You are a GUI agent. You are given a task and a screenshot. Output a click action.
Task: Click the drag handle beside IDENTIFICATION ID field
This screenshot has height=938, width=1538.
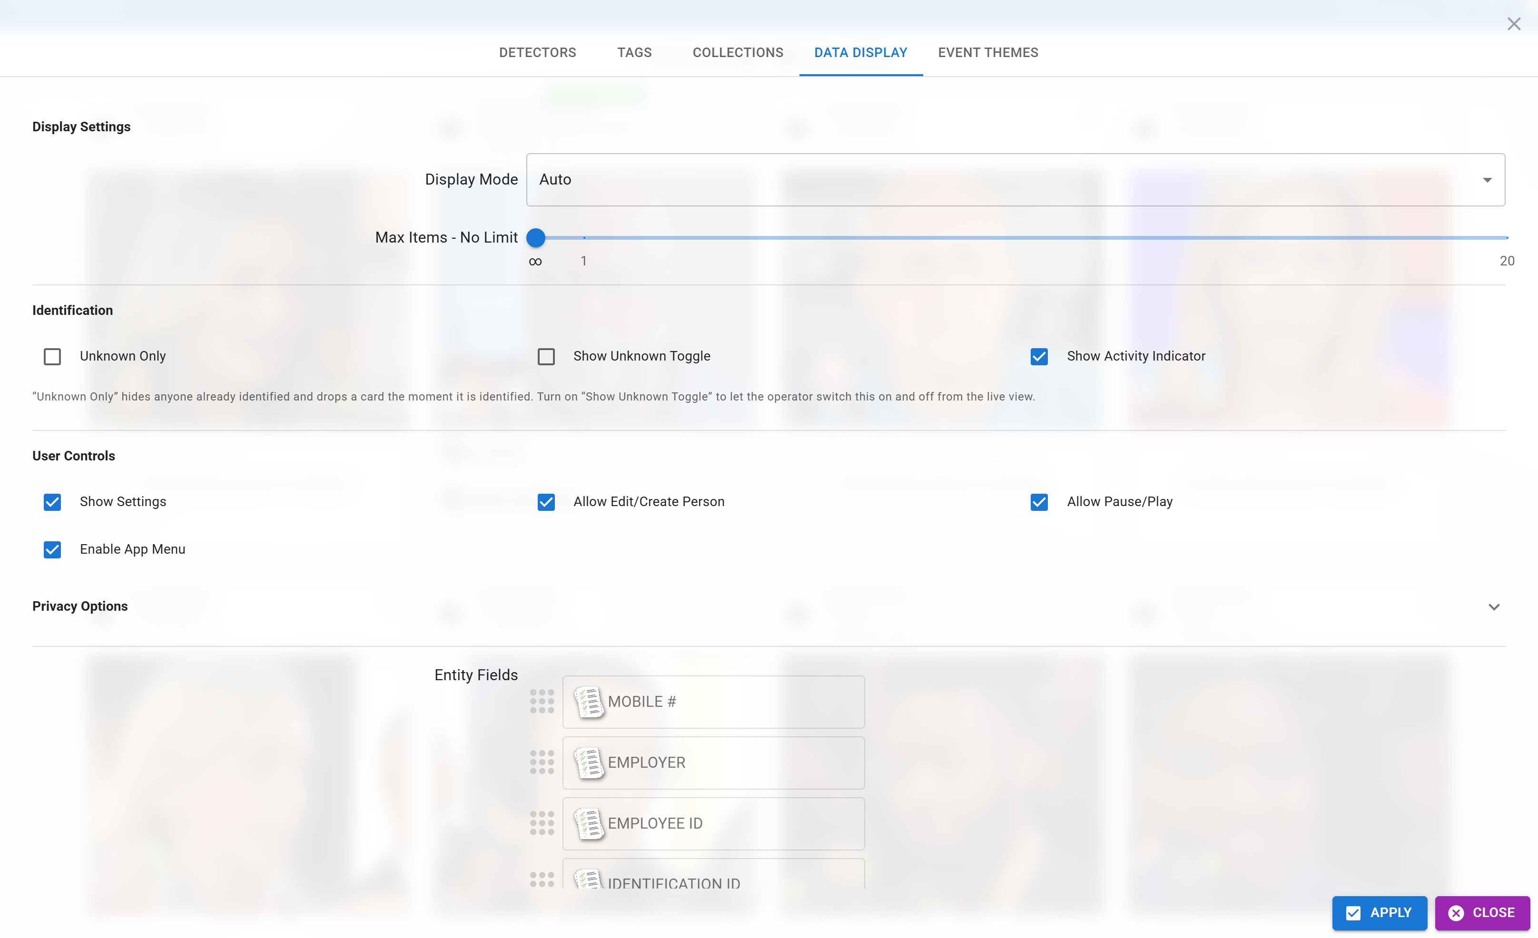tap(542, 880)
